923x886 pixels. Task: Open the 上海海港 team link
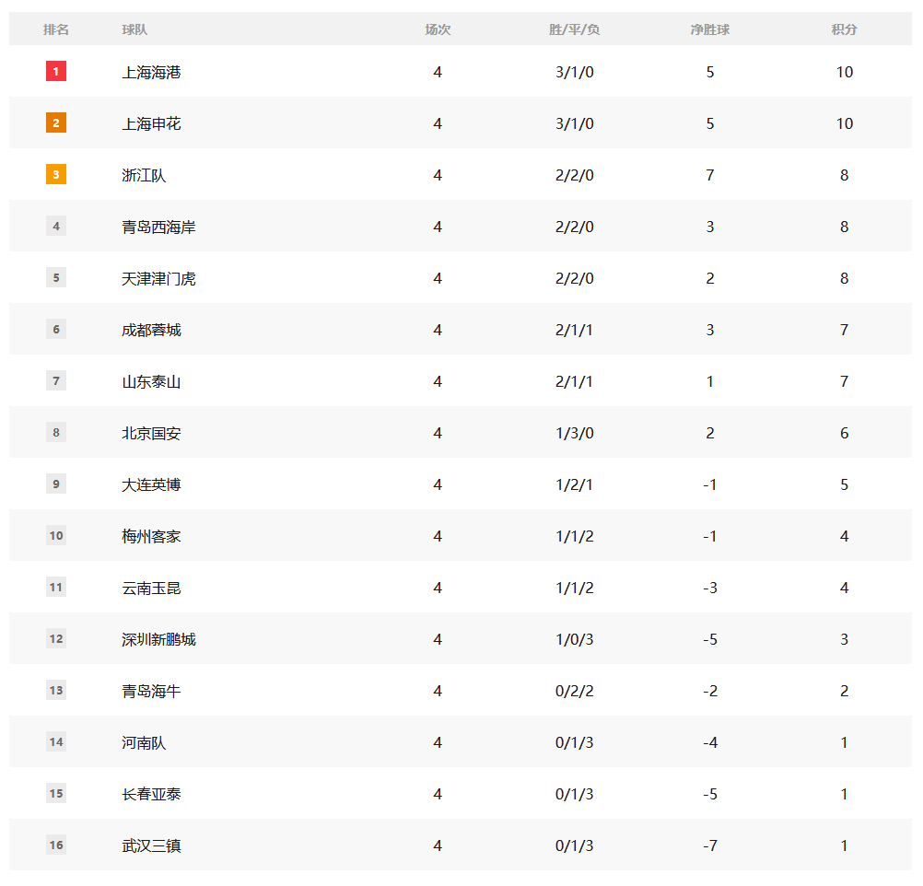[x=151, y=72]
